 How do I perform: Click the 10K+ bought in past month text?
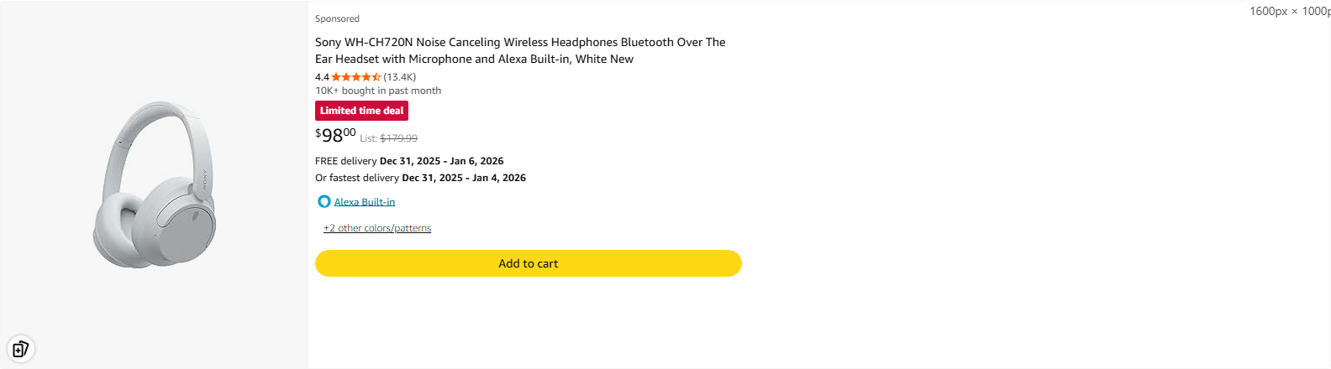[x=378, y=91]
